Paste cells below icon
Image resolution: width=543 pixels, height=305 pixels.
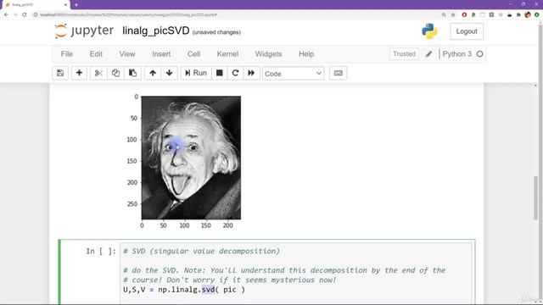coord(132,74)
